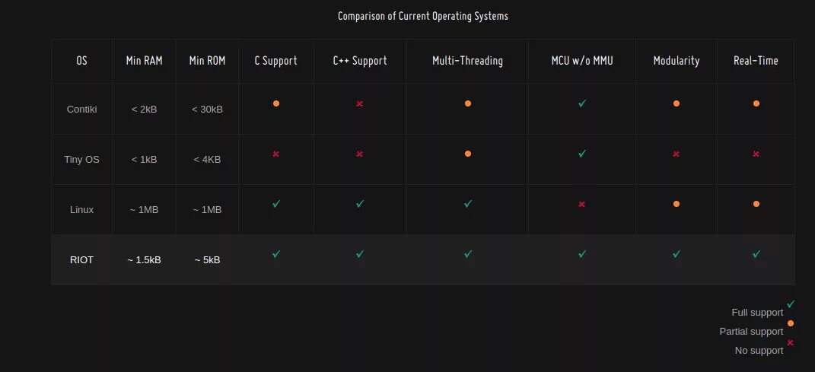Click the RIOT row name cell

tap(81, 259)
